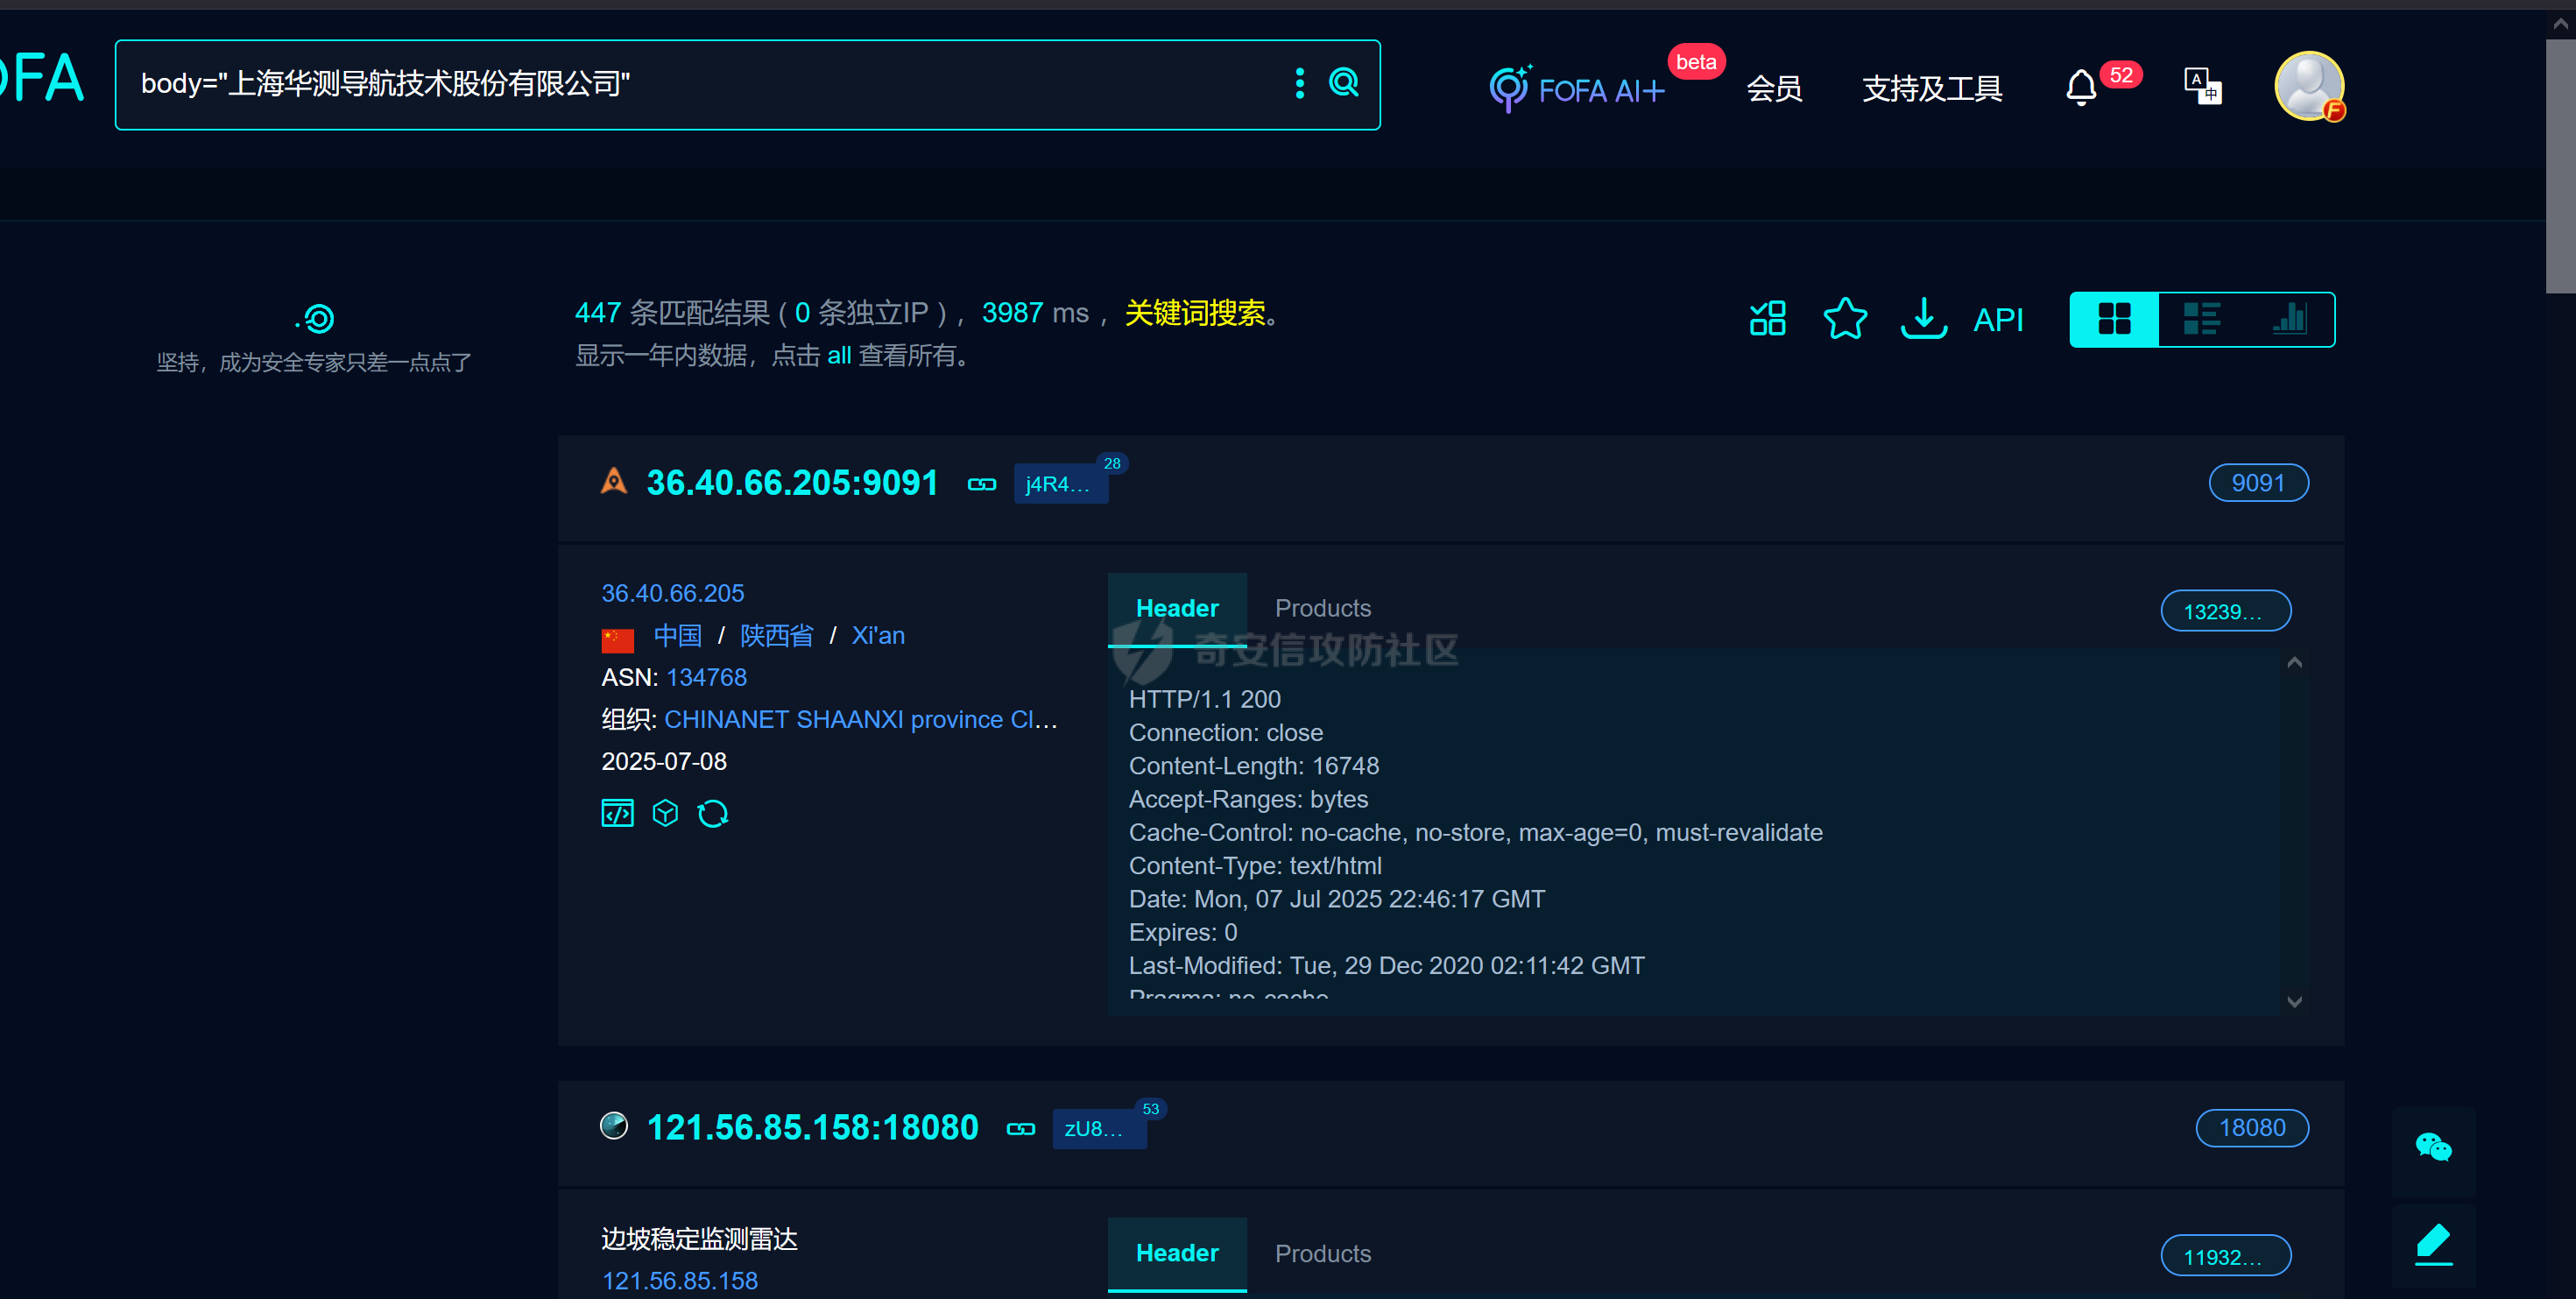Click the 关键词搜索 keyword search link
The height and width of the screenshot is (1299, 2576).
pos(1194,313)
